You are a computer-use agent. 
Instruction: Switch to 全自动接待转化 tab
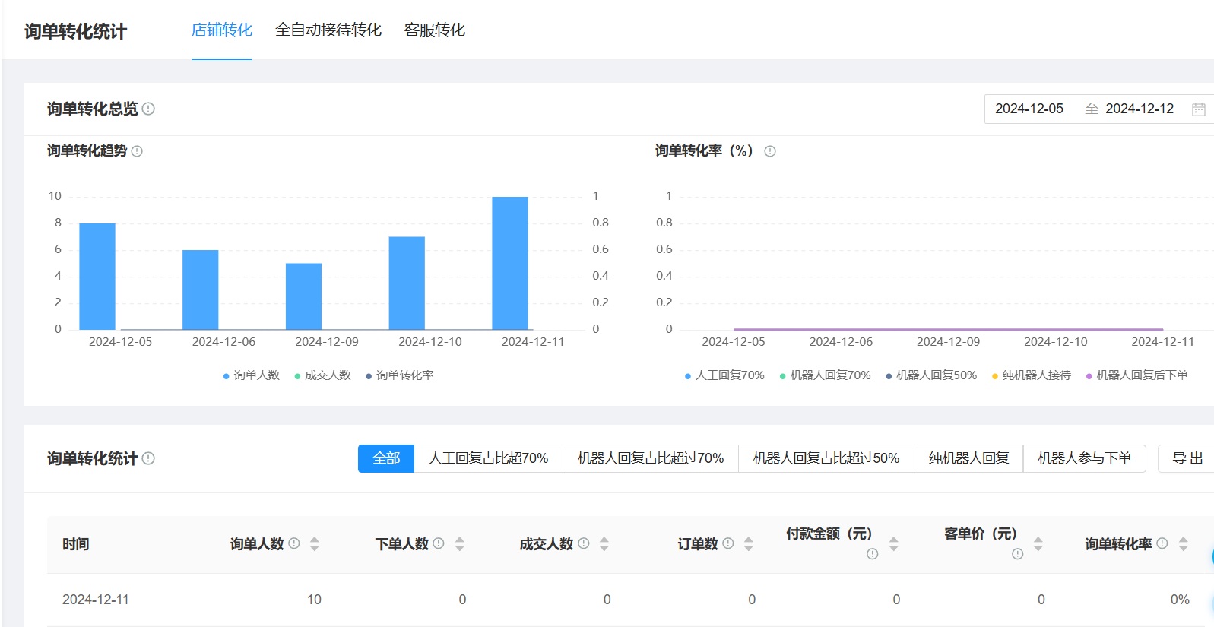click(x=328, y=30)
